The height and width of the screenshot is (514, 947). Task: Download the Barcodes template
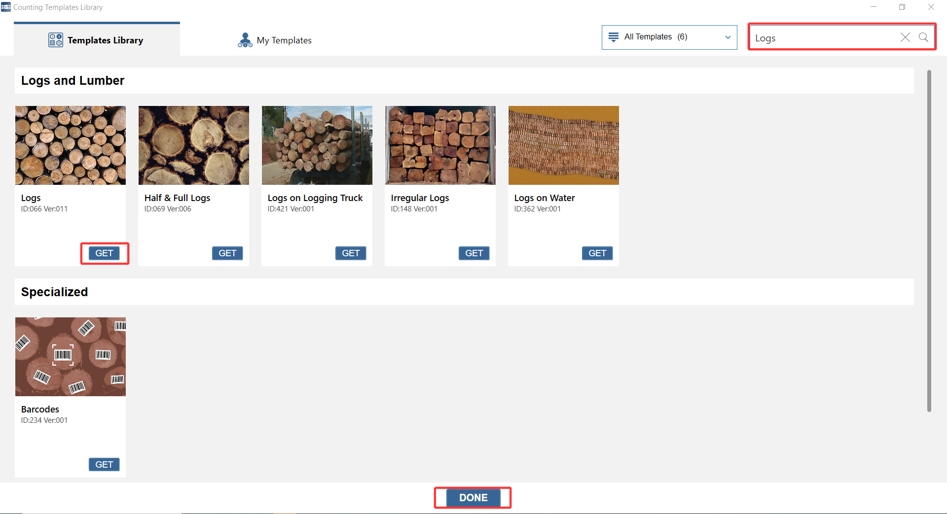104,465
